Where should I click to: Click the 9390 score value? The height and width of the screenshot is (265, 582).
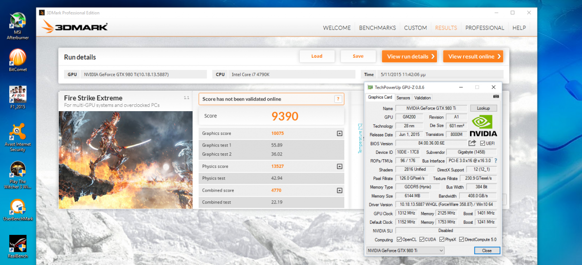(x=285, y=116)
